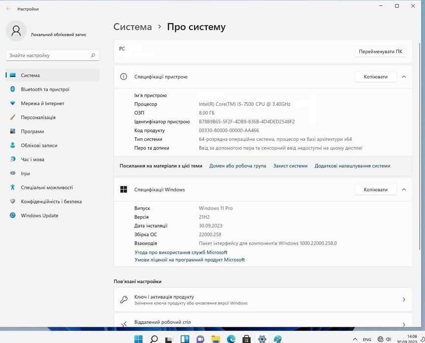
Task: Click the device ID B78B9B65 value
Action: 247,122
